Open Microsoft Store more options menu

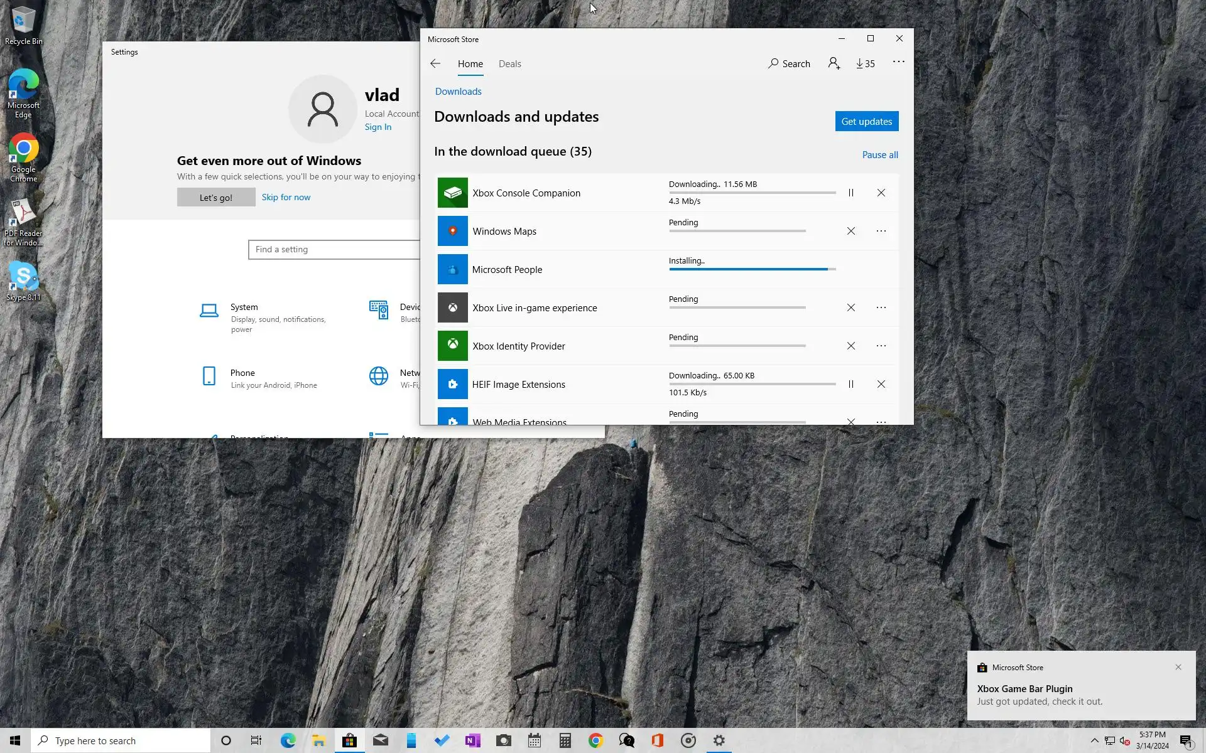click(x=898, y=62)
